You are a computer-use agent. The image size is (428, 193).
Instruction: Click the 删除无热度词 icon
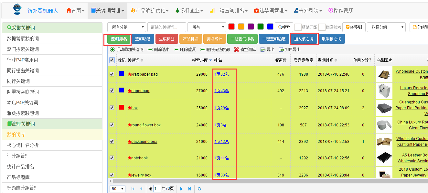tap(203, 50)
